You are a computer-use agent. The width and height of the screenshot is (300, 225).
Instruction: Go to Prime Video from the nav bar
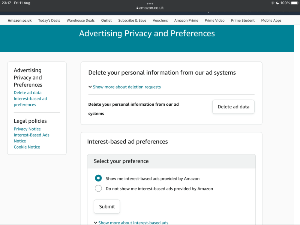point(214,21)
